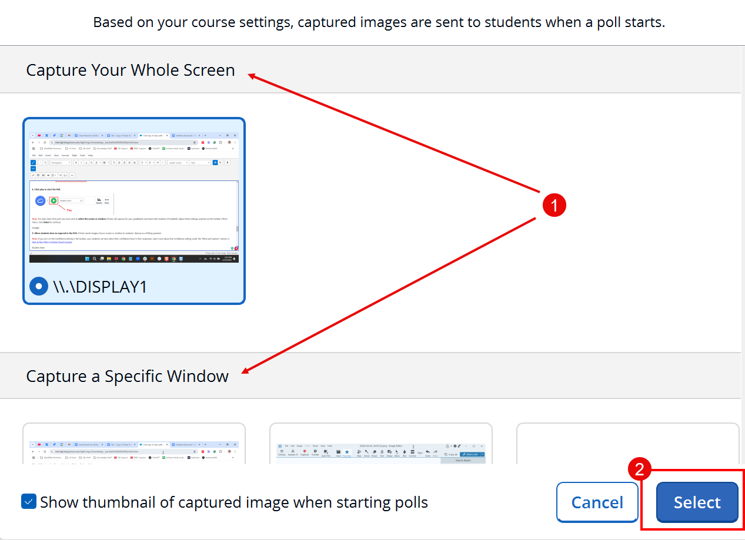Click the Search icon in the preview taskbar
745x540 pixels.
click(95, 259)
